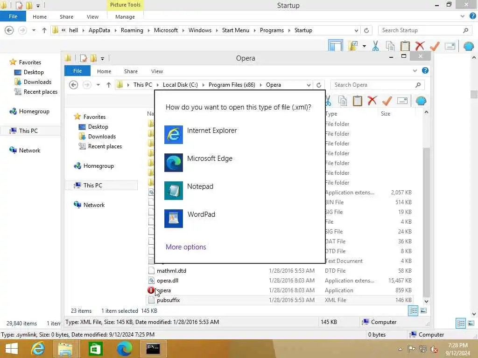The width and height of the screenshot is (478, 358).
Task: Open Help in the Startup window ribbon
Action: point(472,16)
